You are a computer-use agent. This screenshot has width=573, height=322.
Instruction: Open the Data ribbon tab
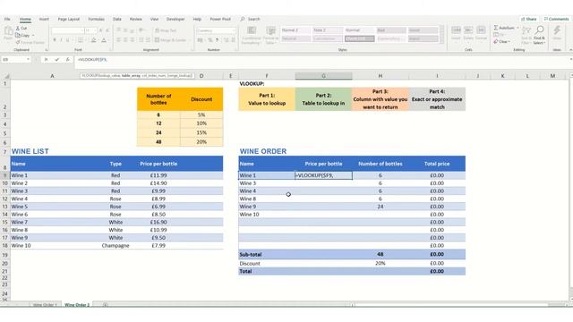[117, 19]
